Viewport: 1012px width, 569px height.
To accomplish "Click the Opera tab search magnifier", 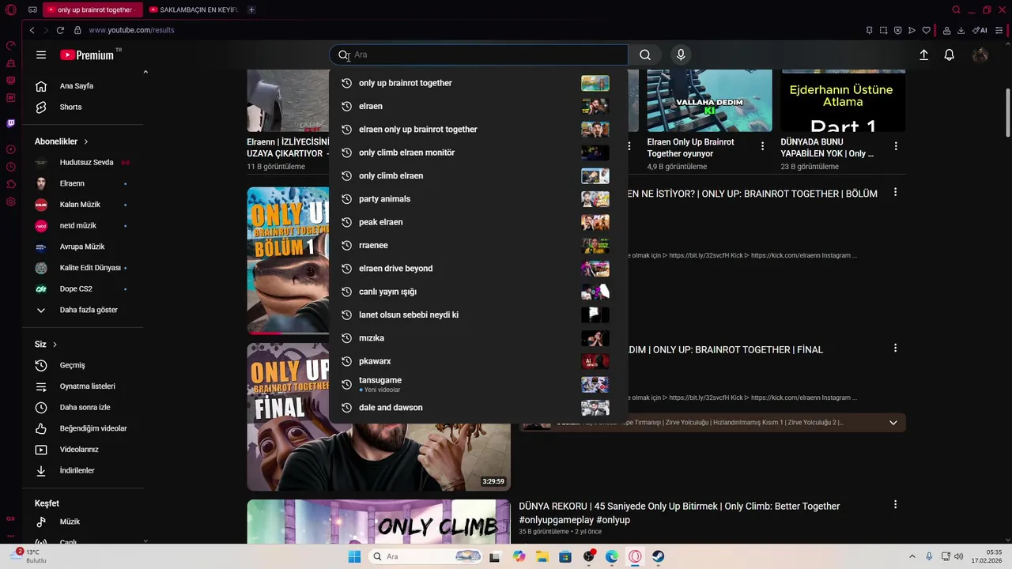I will (x=956, y=10).
